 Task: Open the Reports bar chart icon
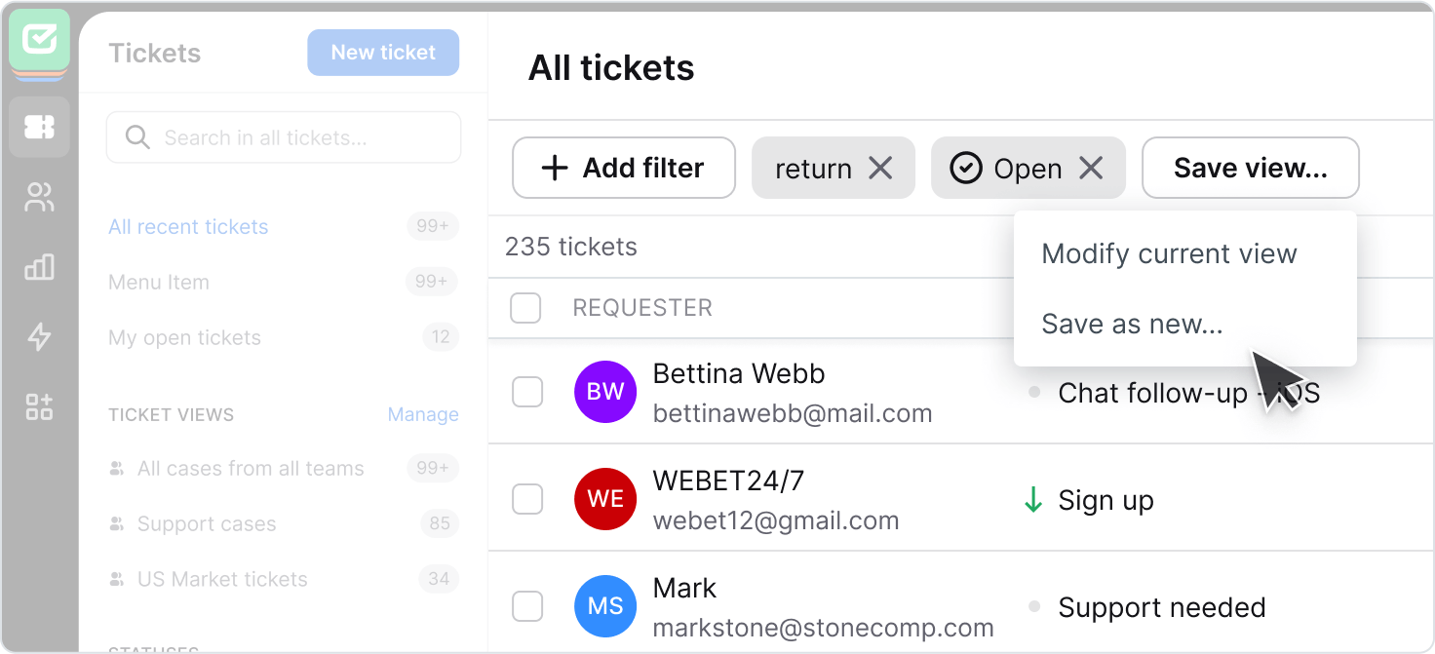39,268
